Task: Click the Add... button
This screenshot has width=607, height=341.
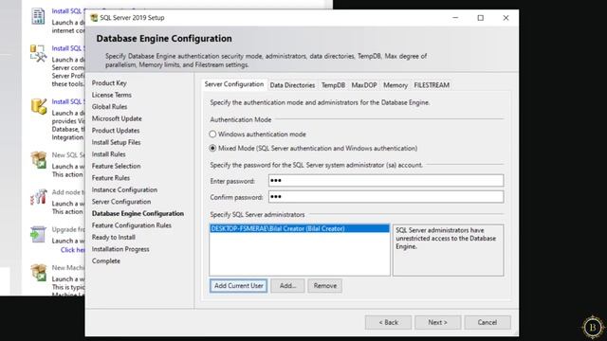Action: point(287,286)
